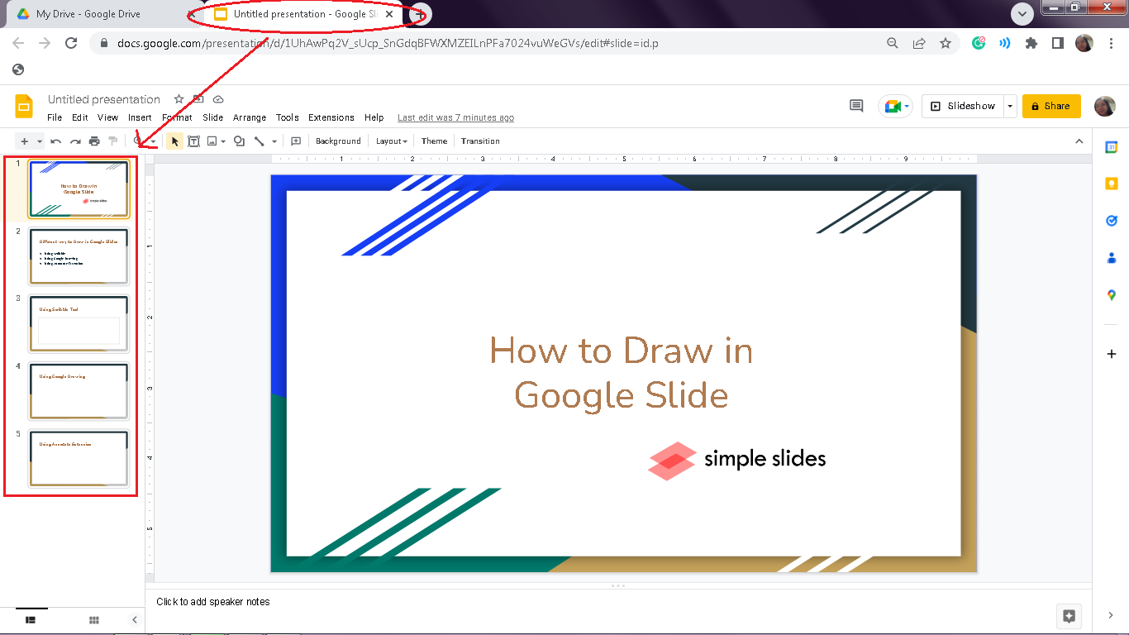Open the Layout dropdown

tap(392, 141)
